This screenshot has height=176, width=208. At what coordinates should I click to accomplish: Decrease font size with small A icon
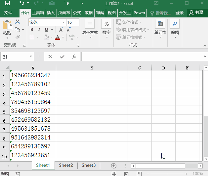(x=68, y=30)
